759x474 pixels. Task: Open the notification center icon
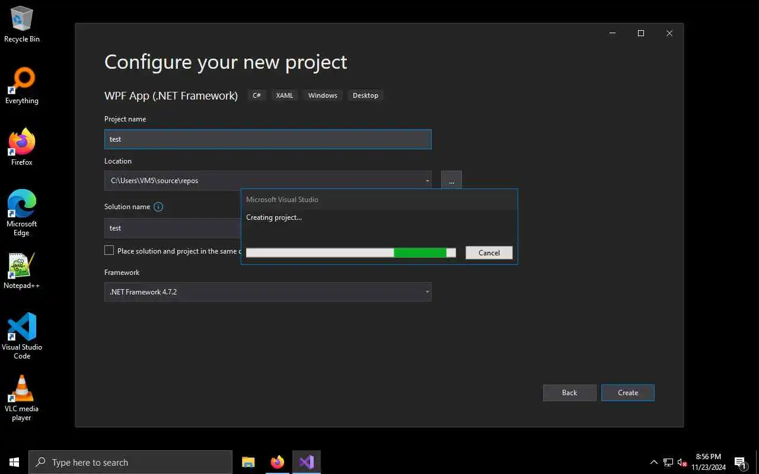pos(741,462)
